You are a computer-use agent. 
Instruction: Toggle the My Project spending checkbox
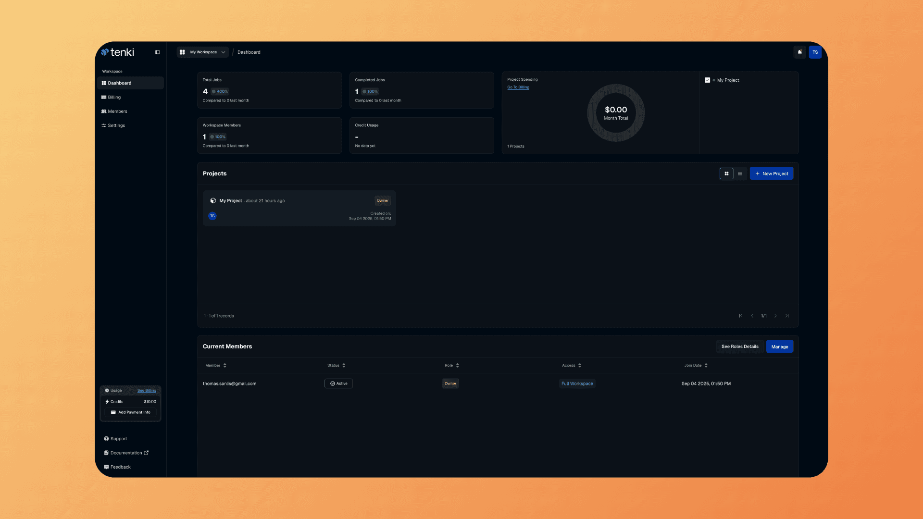pyautogui.click(x=707, y=80)
